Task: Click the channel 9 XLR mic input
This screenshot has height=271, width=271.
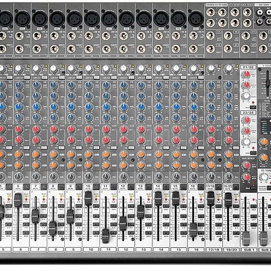Action: pyautogui.click(x=74, y=19)
